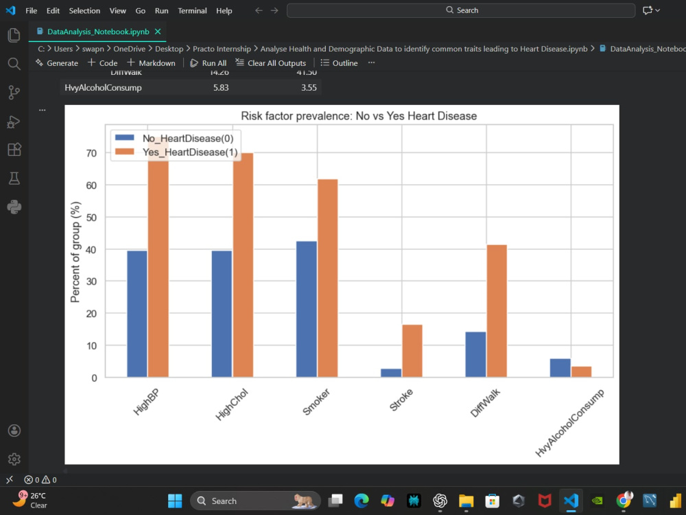The width and height of the screenshot is (686, 515).
Task: Open the Extensions view
Action: click(14, 150)
